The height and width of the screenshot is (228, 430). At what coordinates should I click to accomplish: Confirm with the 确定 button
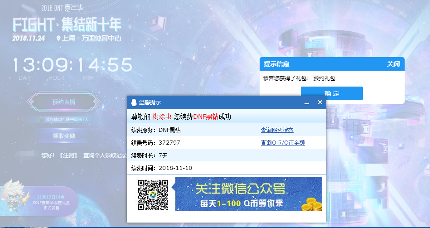point(332,93)
